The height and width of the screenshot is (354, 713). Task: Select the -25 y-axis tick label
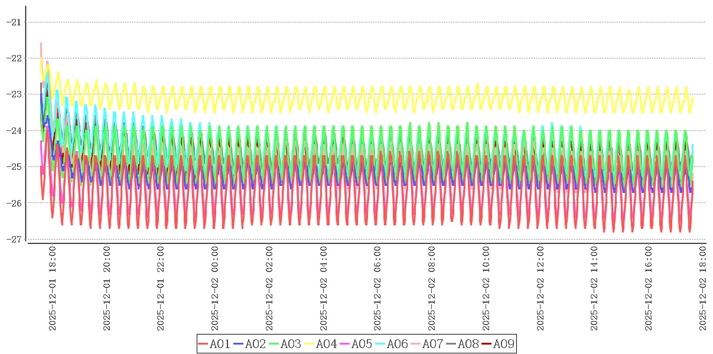[13, 167]
